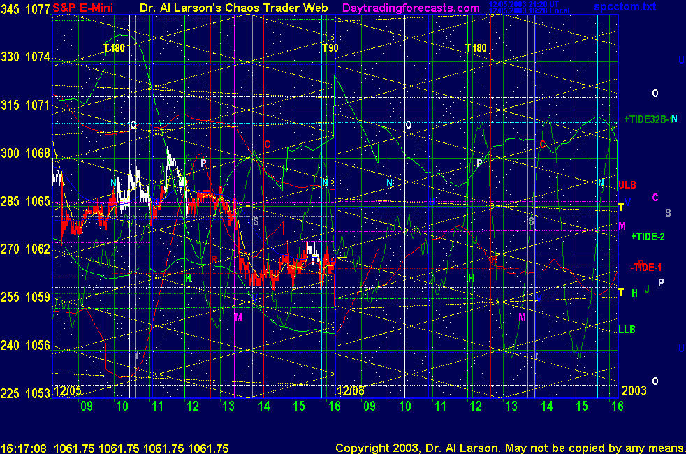Select the 315 1071 price axis label
This screenshot has width=686, height=454.
pyautogui.click(x=25, y=105)
